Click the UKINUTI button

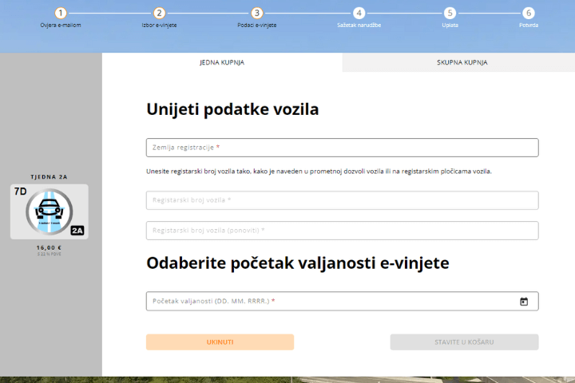click(220, 342)
